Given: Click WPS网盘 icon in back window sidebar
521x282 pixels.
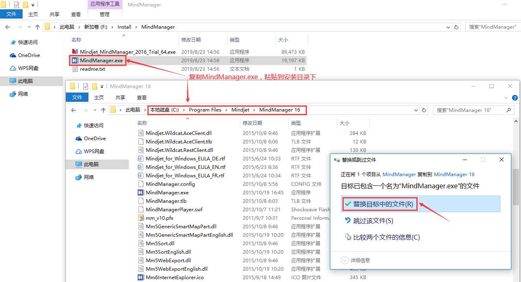Looking at the screenshot, I should [x=13, y=68].
